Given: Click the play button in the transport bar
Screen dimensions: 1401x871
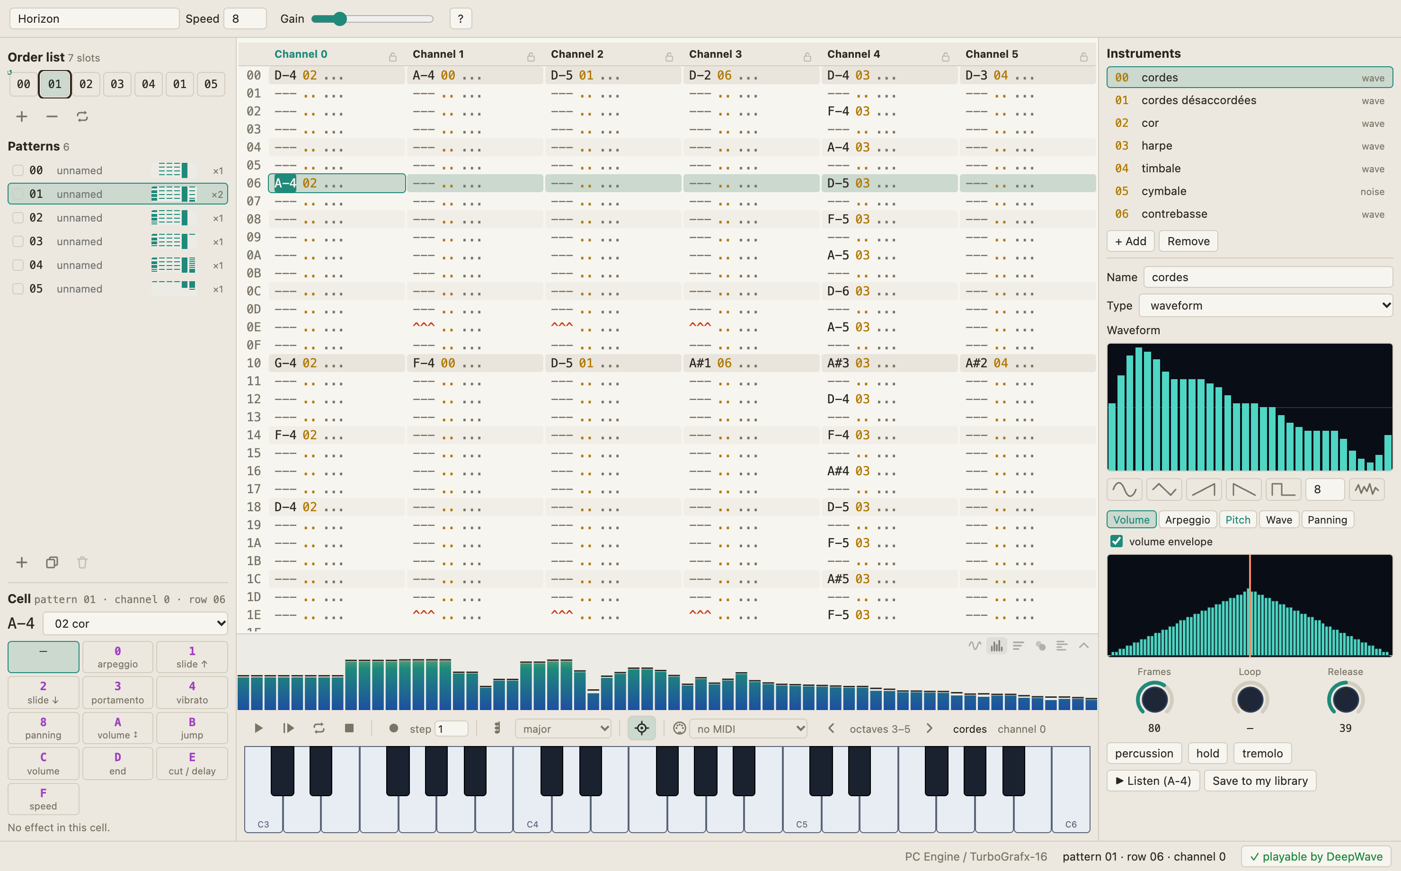Looking at the screenshot, I should (x=258, y=729).
